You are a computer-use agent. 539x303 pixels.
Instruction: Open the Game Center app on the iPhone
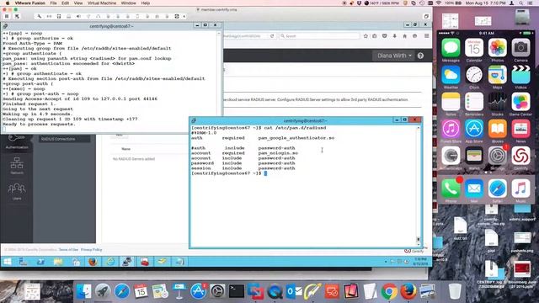(x=520, y=102)
